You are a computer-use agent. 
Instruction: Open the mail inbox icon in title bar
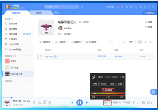pyautogui.click(x=131, y=7)
